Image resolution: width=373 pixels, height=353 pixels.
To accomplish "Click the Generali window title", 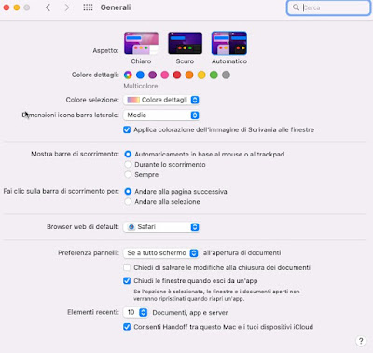I will (x=116, y=7).
